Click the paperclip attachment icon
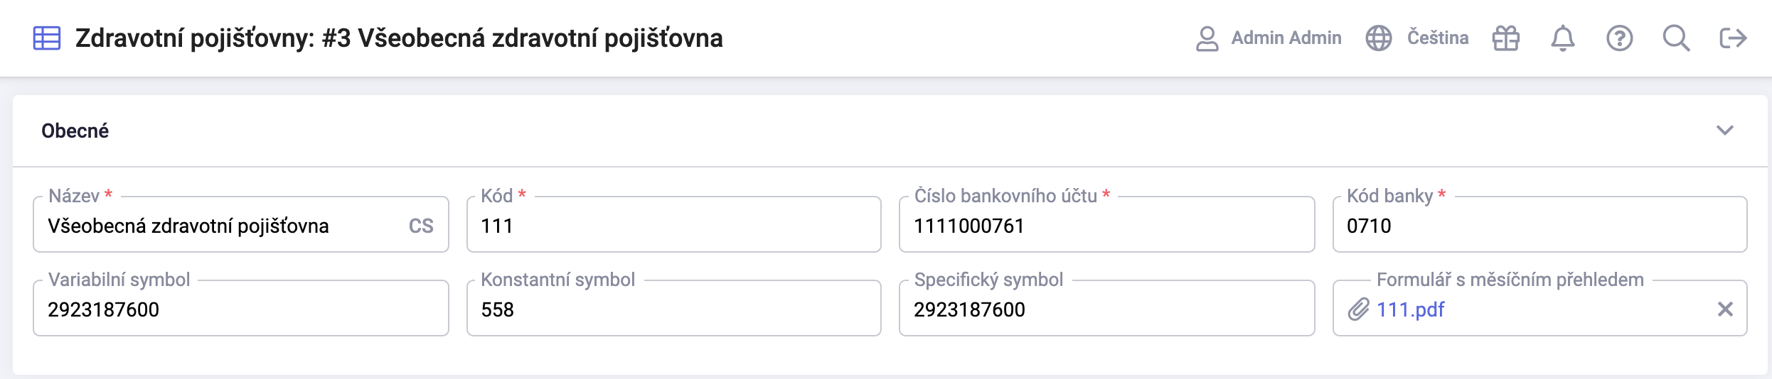 tap(1358, 309)
